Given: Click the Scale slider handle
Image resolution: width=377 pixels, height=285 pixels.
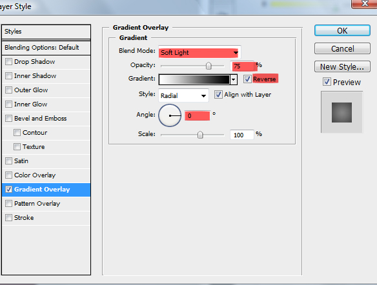Looking at the screenshot, I should coord(200,135).
